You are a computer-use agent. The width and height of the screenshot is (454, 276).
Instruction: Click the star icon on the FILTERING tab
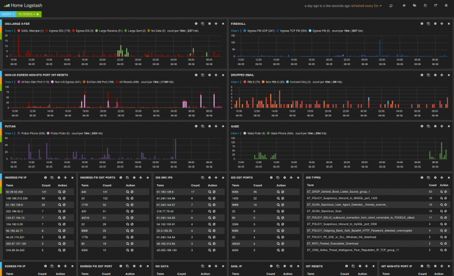(38, 14)
